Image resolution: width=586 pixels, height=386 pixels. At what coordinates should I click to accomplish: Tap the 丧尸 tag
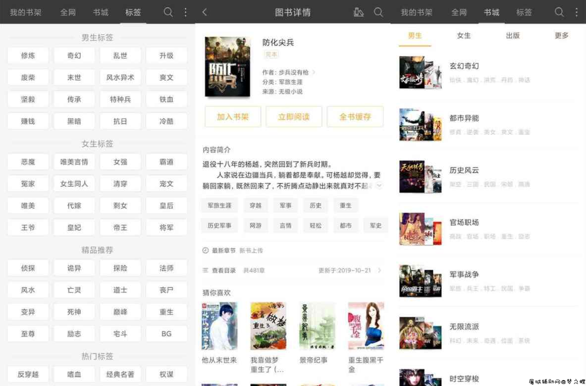click(x=166, y=290)
